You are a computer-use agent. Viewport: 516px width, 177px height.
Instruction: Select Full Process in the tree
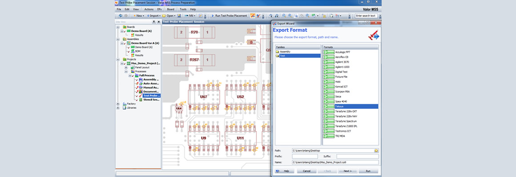tap(147, 76)
